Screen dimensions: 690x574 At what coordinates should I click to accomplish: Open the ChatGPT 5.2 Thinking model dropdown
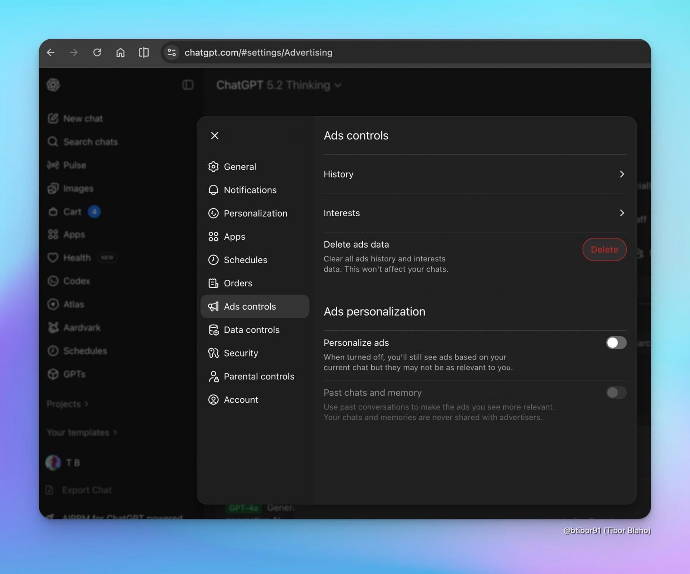[x=279, y=85]
